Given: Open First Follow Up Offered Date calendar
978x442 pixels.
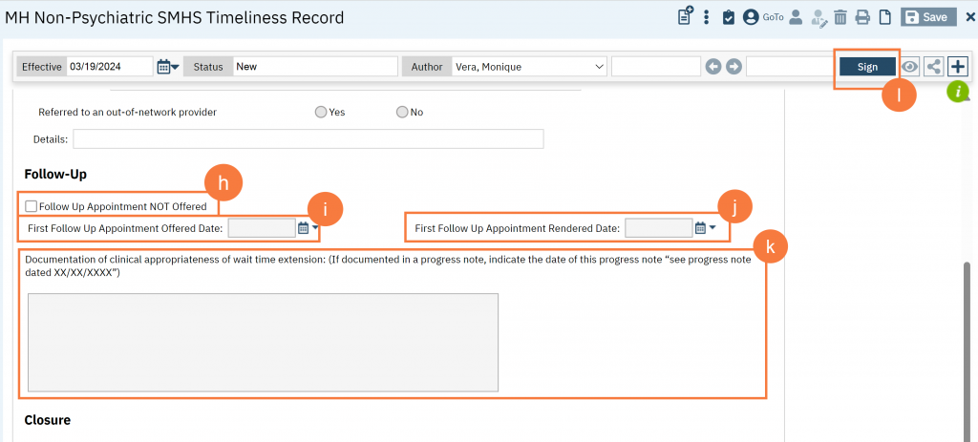Looking at the screenshot, I should [304, 228].
